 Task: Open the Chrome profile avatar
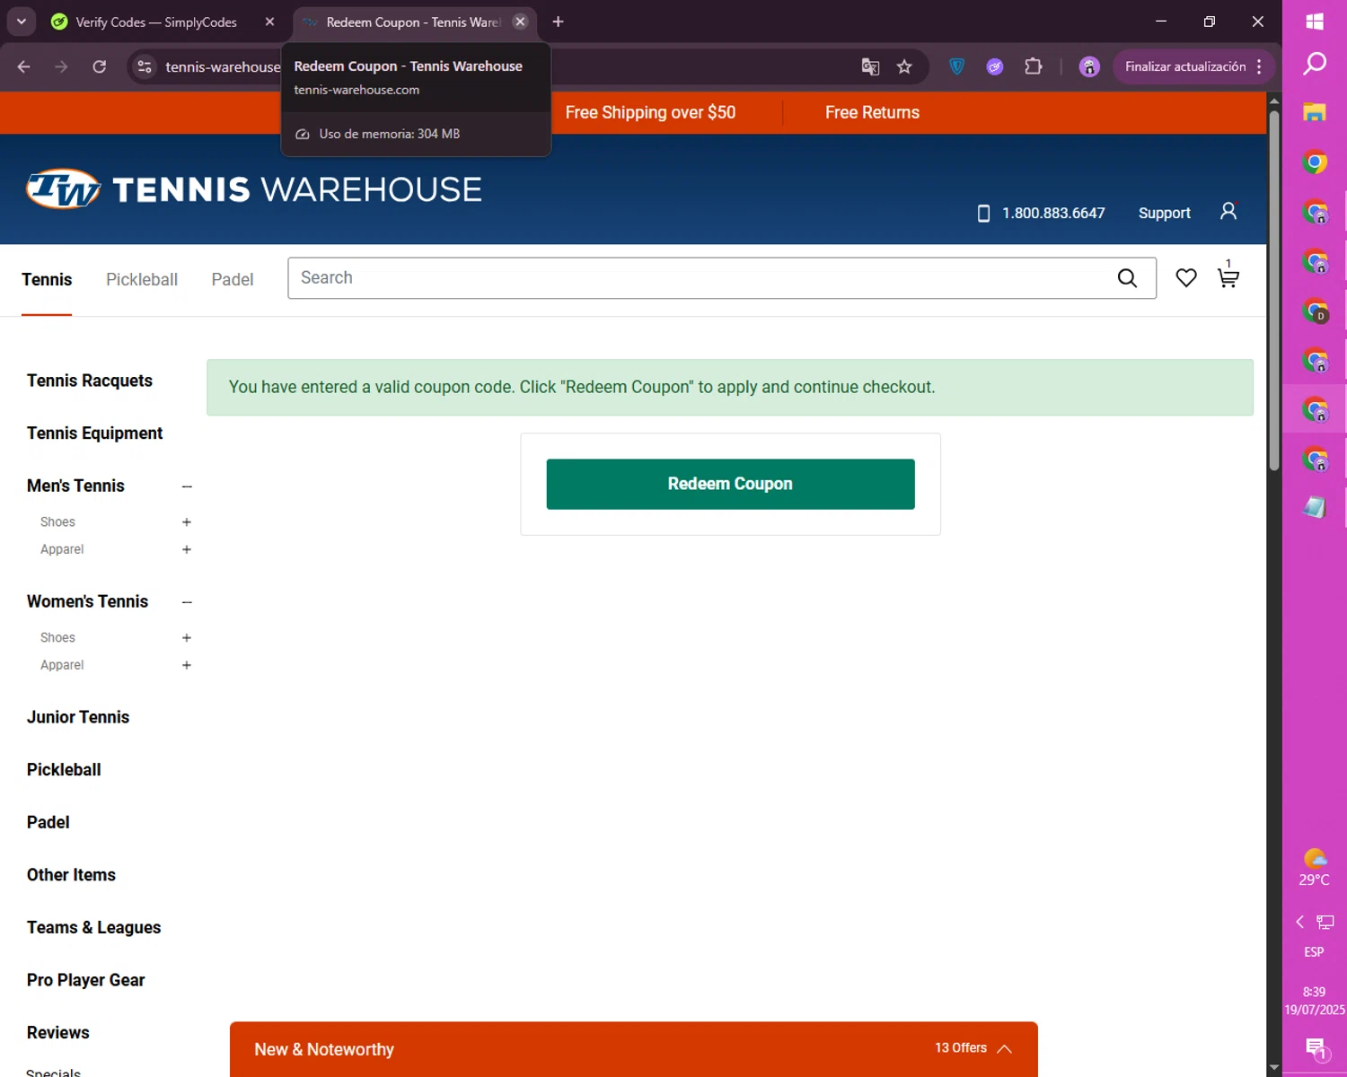point(1089,66)
